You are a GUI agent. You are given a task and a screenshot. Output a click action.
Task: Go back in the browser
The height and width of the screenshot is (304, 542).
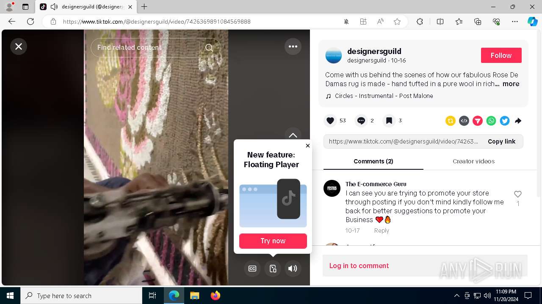pyautogui.click(x=12, y=22)
